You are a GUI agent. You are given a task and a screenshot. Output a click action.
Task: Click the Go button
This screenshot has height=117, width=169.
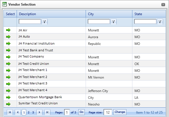click(x=81, y=112)
